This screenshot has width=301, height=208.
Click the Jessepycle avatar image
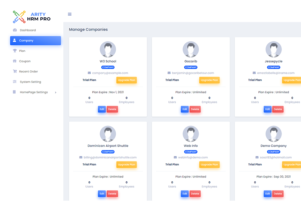click(274, 50)
